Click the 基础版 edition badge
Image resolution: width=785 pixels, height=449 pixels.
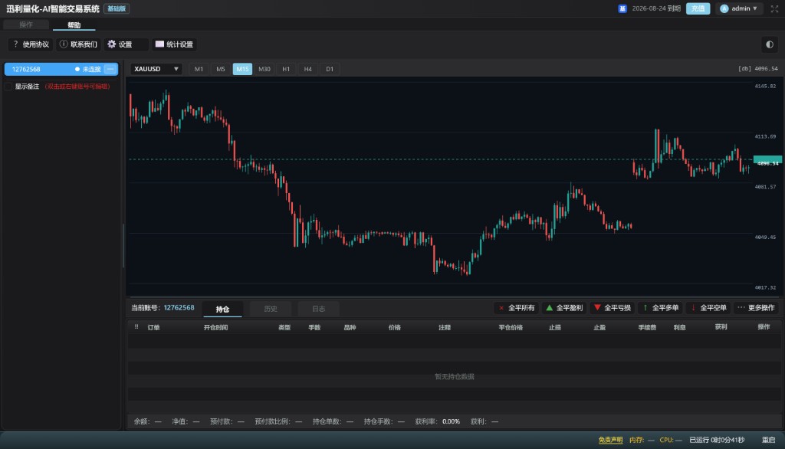[117, 8]
